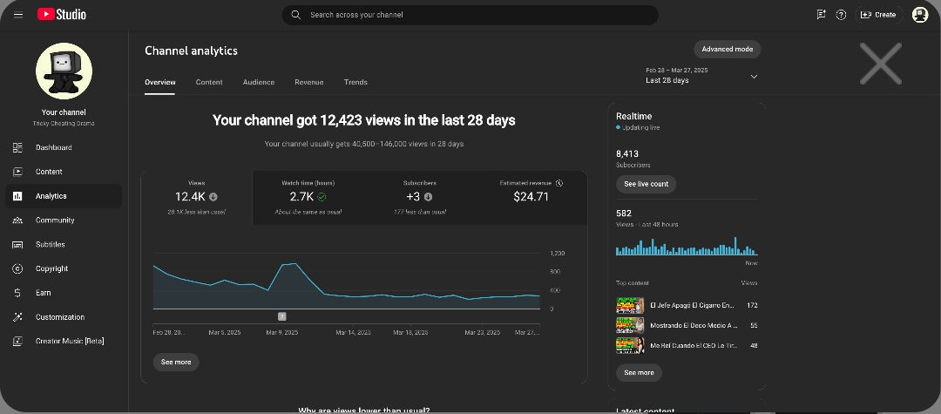
Task: Open the Earn section
Action: 43,293
